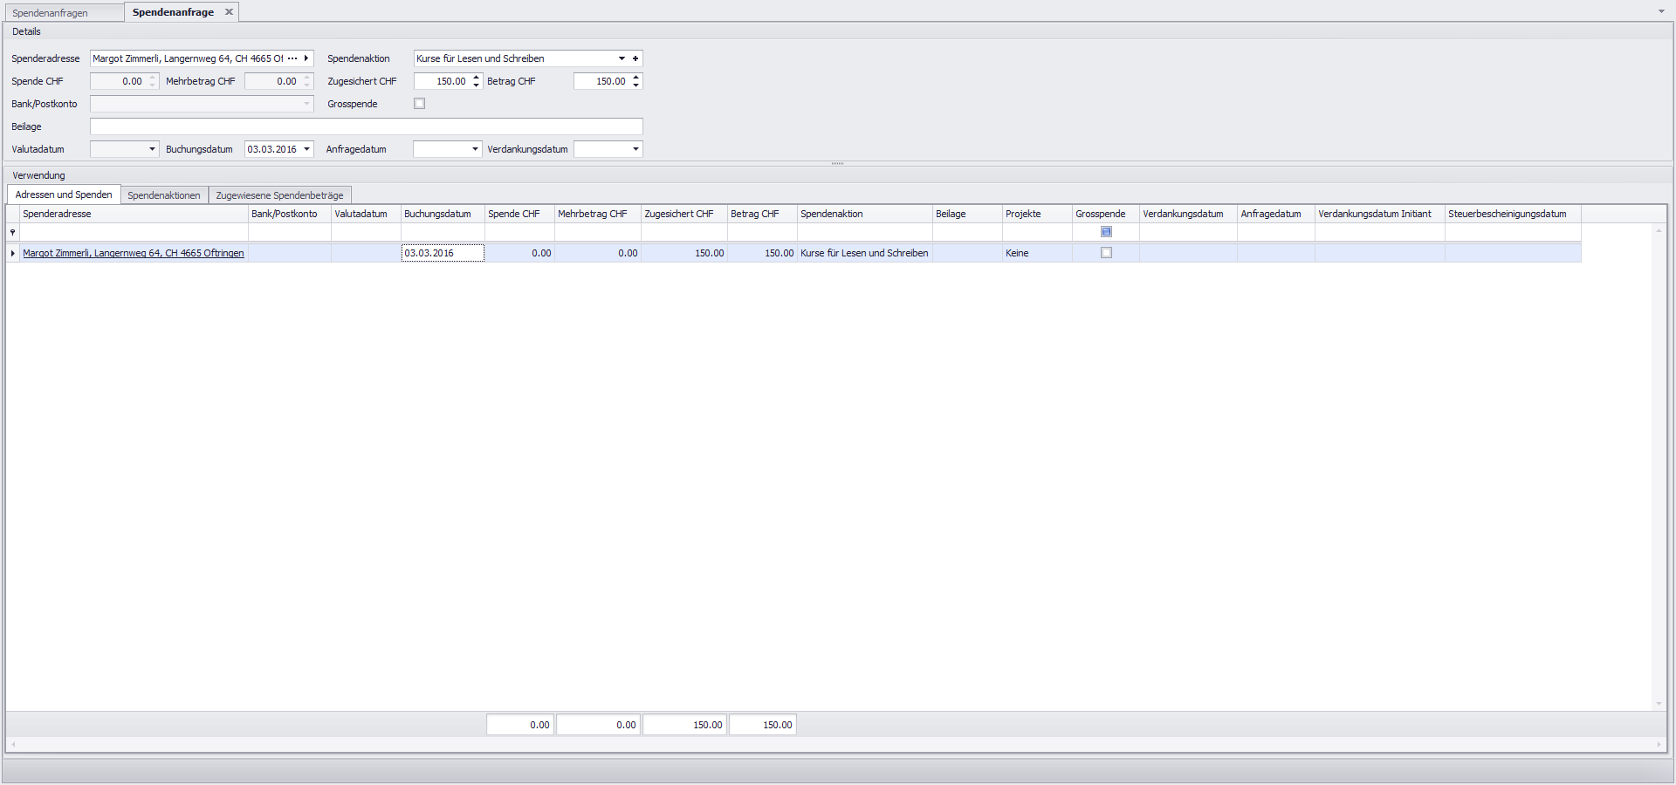Toggle the Grosspende checkbox in the filter row

click(x=1106, y=232)
